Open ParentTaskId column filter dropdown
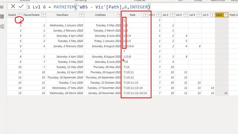The width and height of the screenshot is (238, 134). [43, 15]
